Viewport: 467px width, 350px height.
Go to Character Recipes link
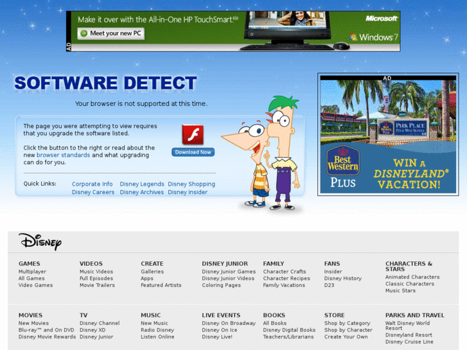click(x=286, y=279)
